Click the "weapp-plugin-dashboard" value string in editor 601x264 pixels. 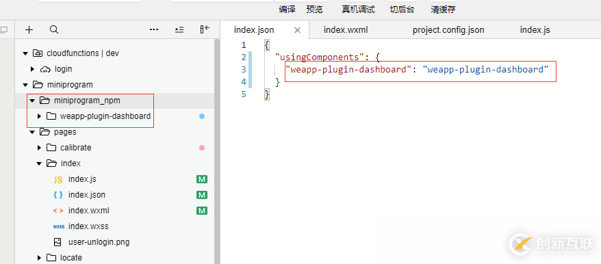coord(485,69)
